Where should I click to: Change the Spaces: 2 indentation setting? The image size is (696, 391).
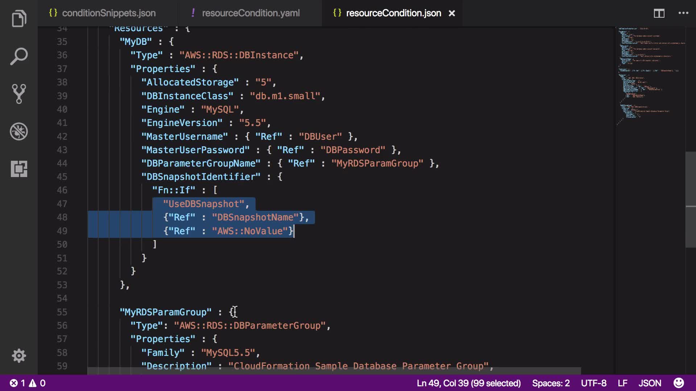(551, 383)
